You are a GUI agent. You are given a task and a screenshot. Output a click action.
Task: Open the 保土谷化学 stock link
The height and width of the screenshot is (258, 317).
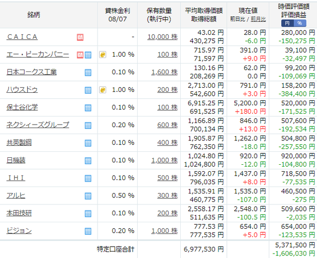click(x=22, y=107)
